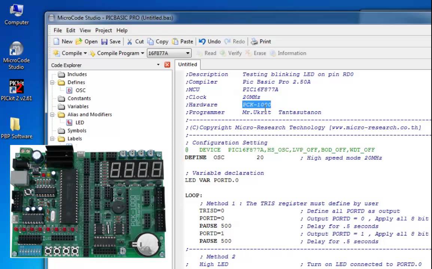The width and height of the screenshot is (432, 269).
Task: Collapse the Defines tree node
Action: click(52, 82)
